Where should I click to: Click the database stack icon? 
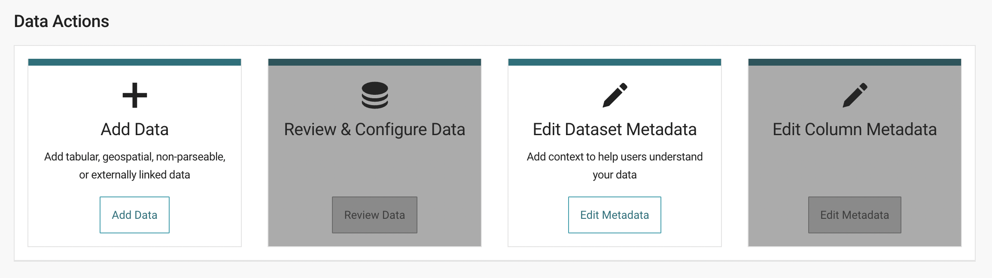[374, 95]
